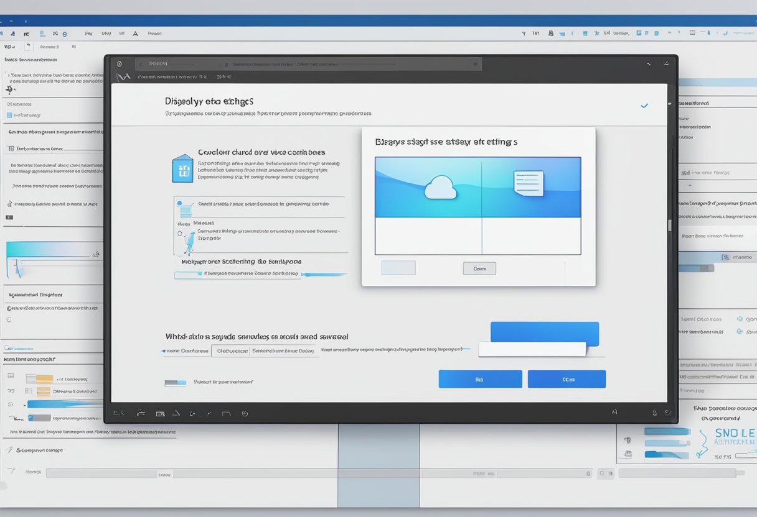Click the Cancel button in the preview pane
The width and height of the screenshot is (757, 517).
(479, 268)
